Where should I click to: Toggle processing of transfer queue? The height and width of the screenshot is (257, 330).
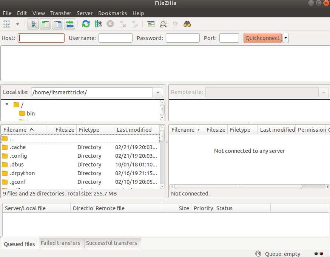pyautogui.click(x=98, y=24)
